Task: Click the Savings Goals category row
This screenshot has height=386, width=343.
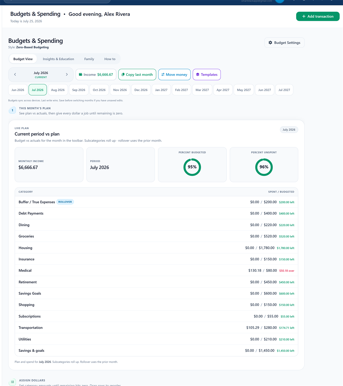Action: pyautogui.click(x=156, y=293)
